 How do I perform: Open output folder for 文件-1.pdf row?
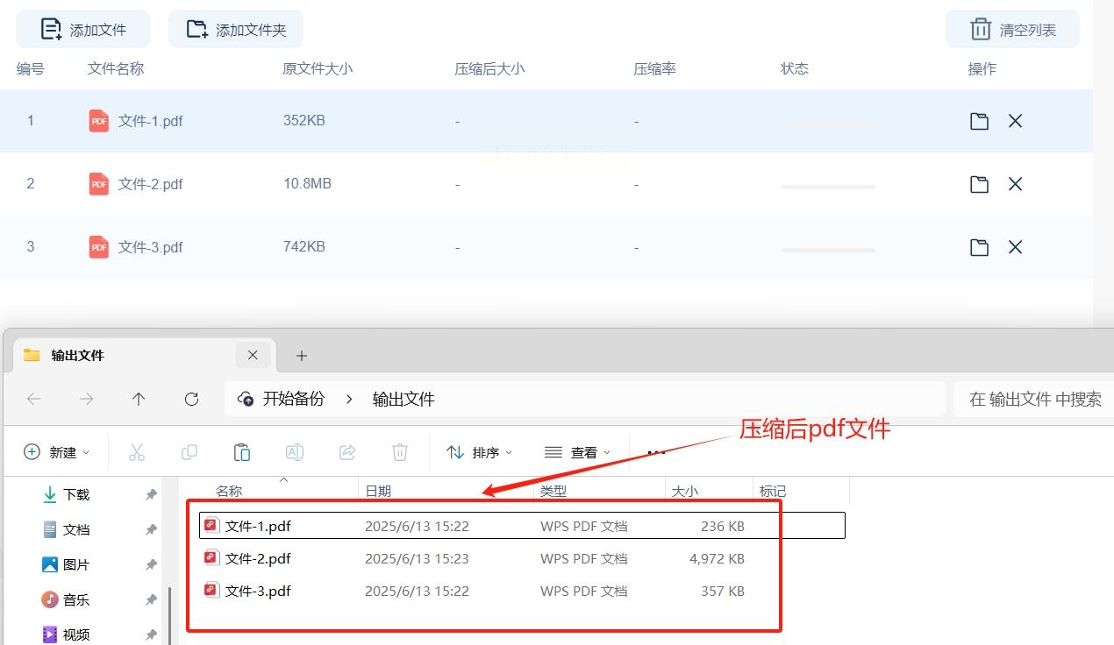[979, 121]
